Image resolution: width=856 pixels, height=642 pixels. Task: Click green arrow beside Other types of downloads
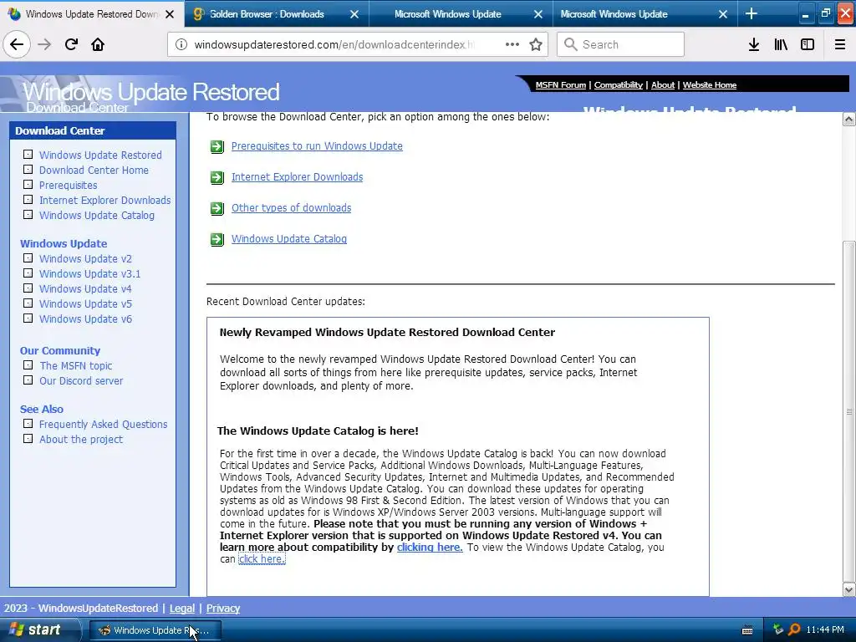(217, 208)
